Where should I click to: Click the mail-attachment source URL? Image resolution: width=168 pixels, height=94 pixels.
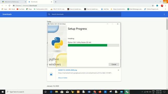point(85,73)
